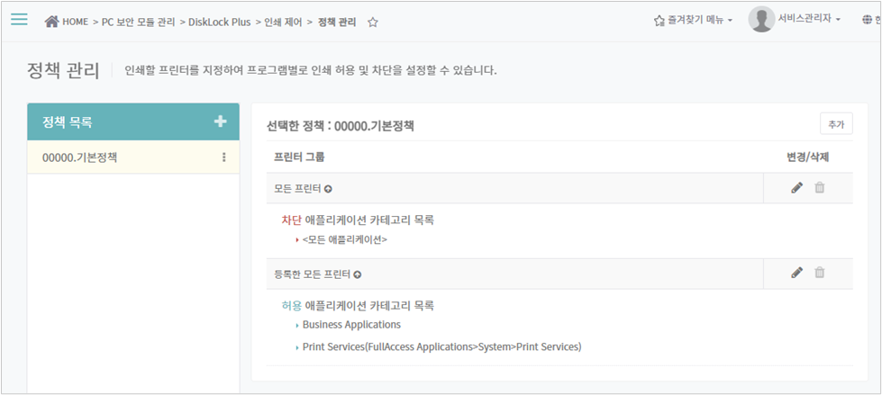Viewport: 882px width, 395px height.
Task: Expand the 모든 프린터 group details
Action: (328, 189)
